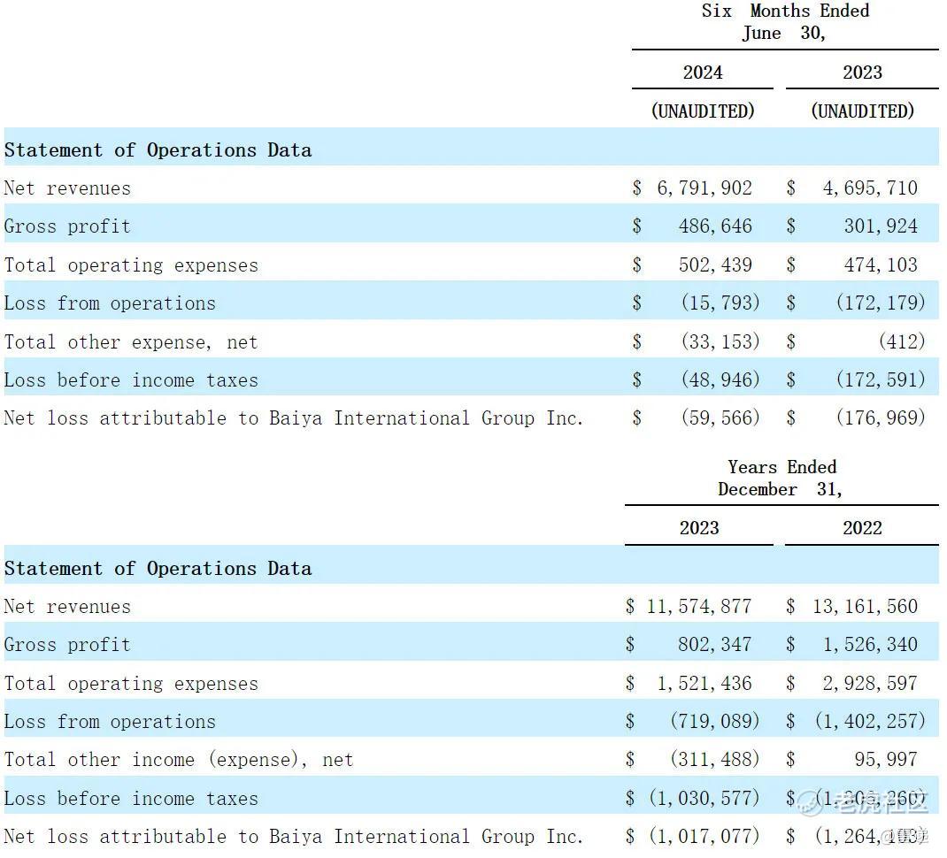Select the value 474,103
Screen dimensions: 947x858
(x=881, y=264)
